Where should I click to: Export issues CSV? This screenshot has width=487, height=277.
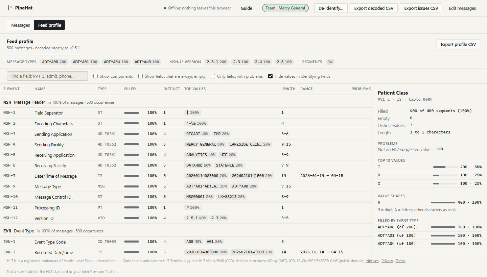click(x=421, y=8)
